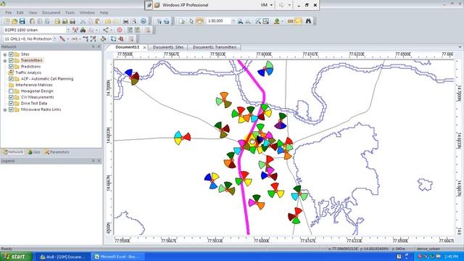464x261 pixels.
Task: Click the VM wrench settings icon in title bar
Action: click(x=149, y=5)
